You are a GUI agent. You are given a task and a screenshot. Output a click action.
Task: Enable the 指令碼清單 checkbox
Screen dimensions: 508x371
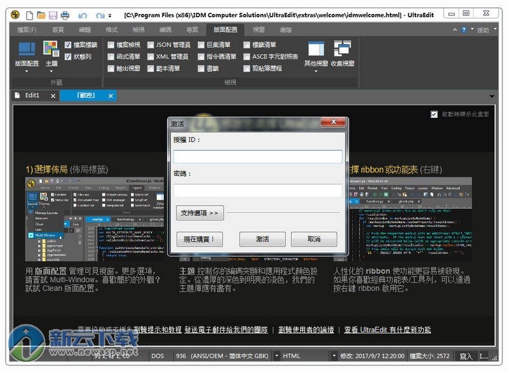click(201, 57)
